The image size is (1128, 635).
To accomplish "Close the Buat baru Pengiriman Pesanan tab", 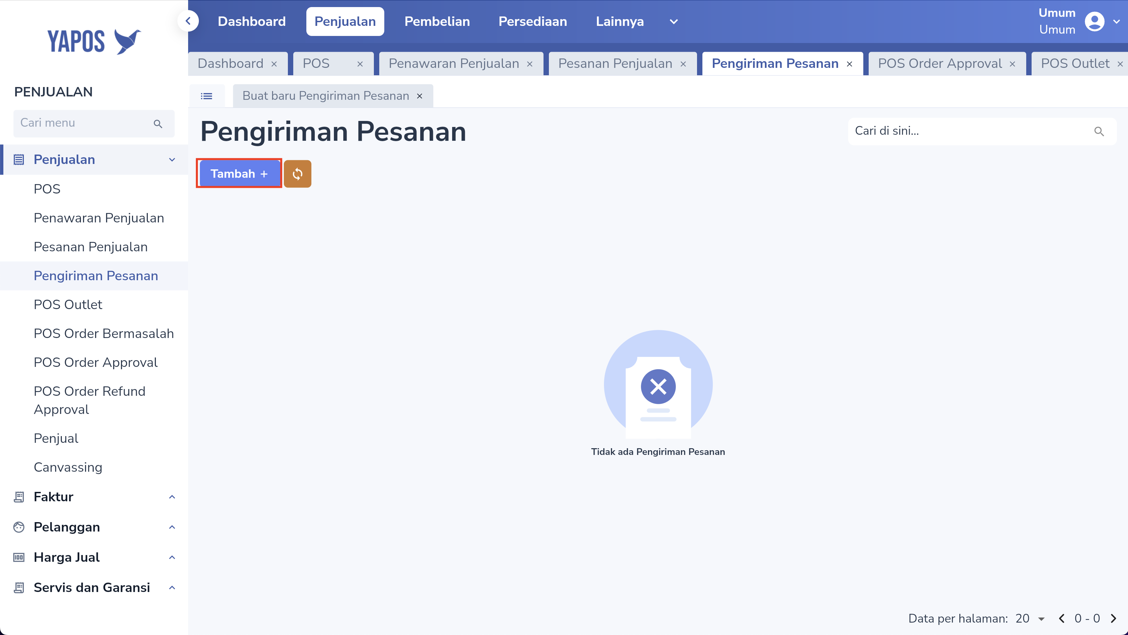I will coord(419,96).
